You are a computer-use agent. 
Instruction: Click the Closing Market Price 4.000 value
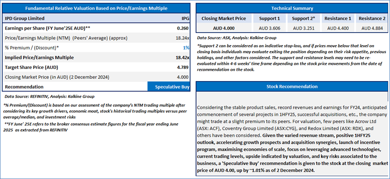184,77
